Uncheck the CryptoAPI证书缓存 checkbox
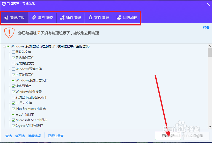 (13, 126)
